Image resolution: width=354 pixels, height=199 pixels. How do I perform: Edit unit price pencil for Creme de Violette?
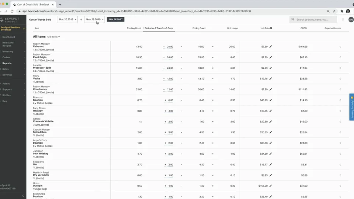point(270,122)
